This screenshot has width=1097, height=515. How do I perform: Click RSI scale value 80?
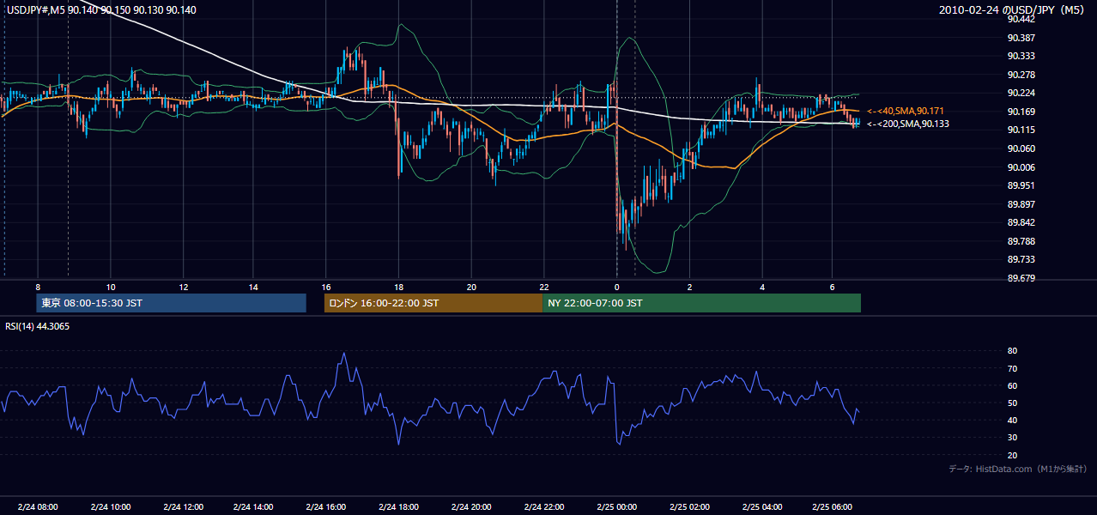pyautogui.click(x=1013, y=351)
